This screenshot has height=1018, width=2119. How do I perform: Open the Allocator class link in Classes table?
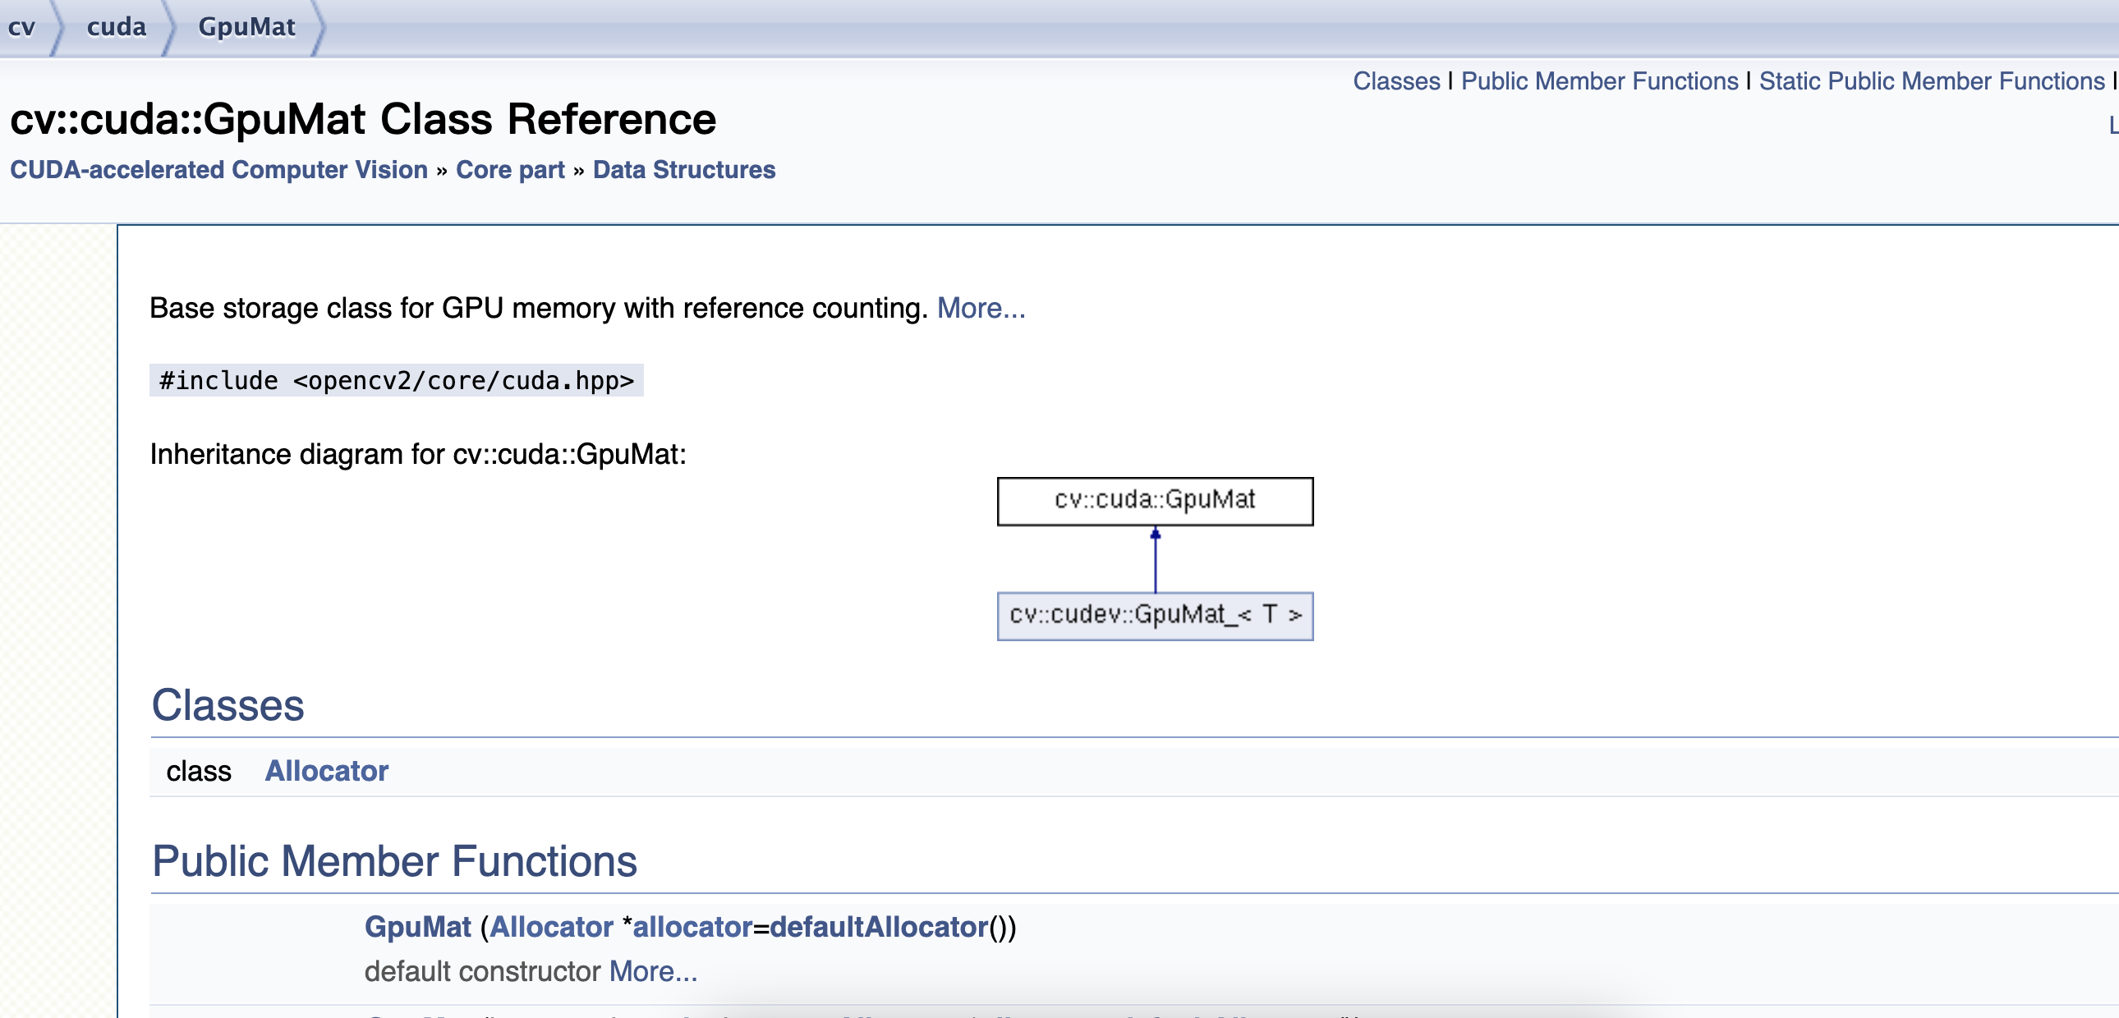(x=326, y=771)
